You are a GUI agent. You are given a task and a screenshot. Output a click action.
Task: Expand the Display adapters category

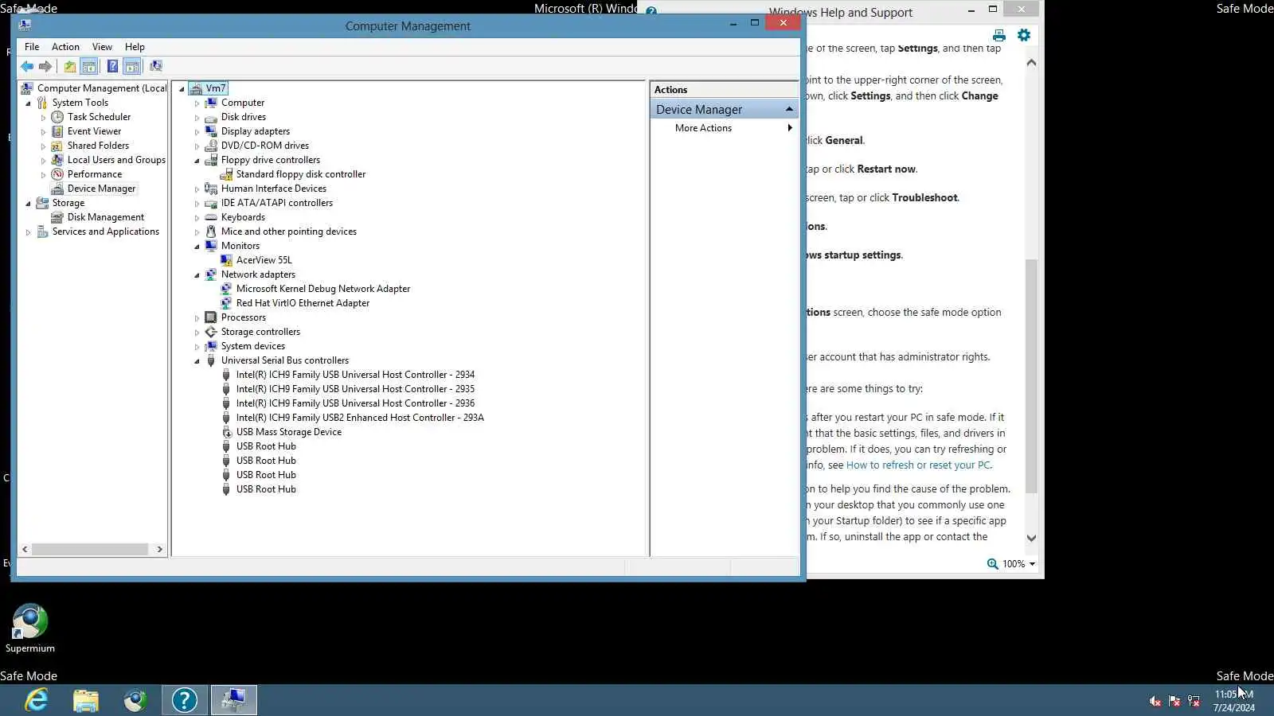[197, 132]
